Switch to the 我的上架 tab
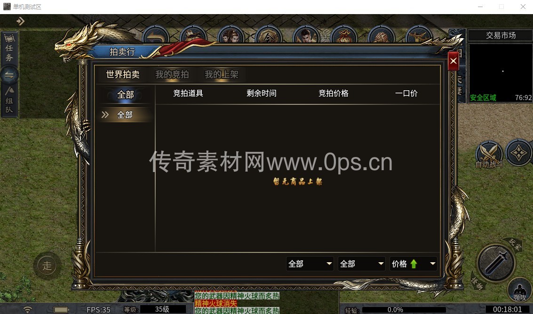Viewport: 533px width, 314px height. click(222, 74)
